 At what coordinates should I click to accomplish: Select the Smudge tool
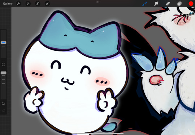[x=156, y=4]
